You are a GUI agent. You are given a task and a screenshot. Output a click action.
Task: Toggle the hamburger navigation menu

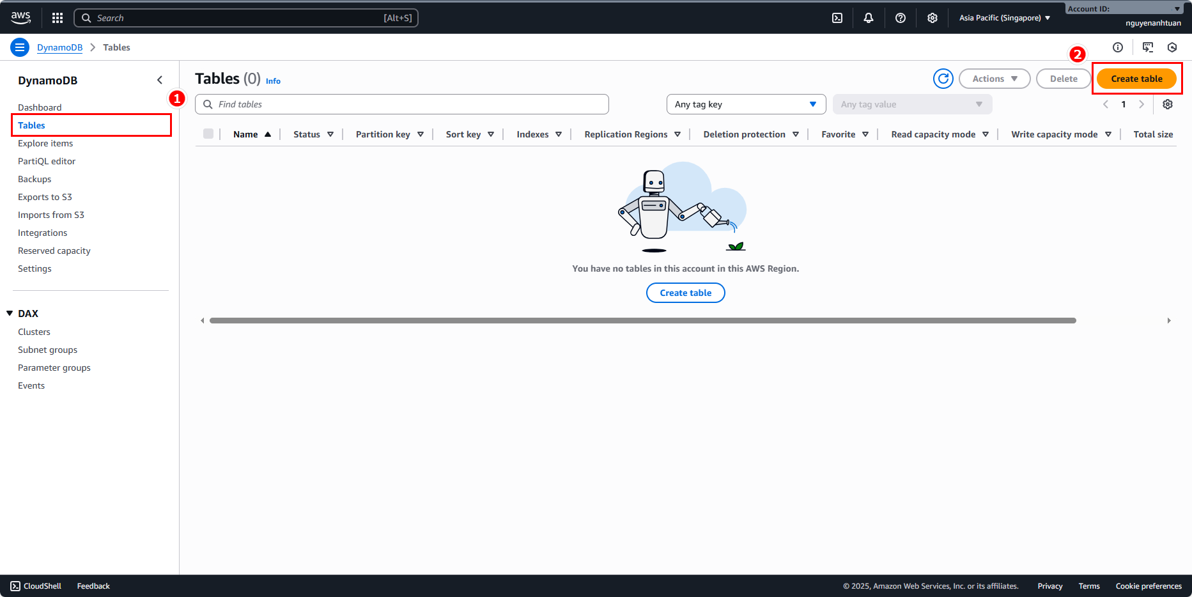[20, 47]
